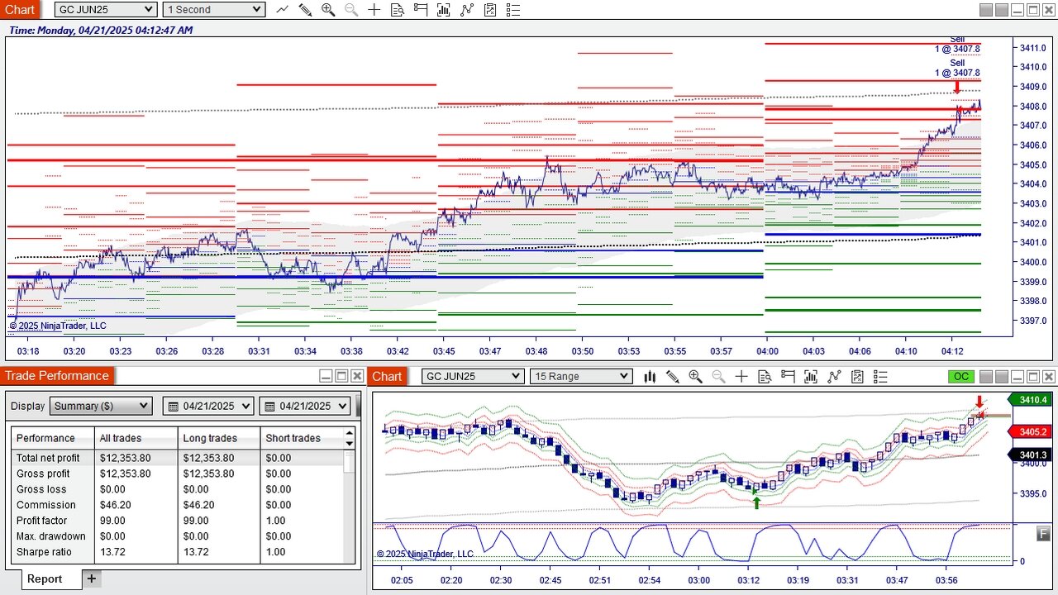Viewport: 1058px width, 595px height.
Task: Click the Chart title tab of the top window
Action: [20, 10]
